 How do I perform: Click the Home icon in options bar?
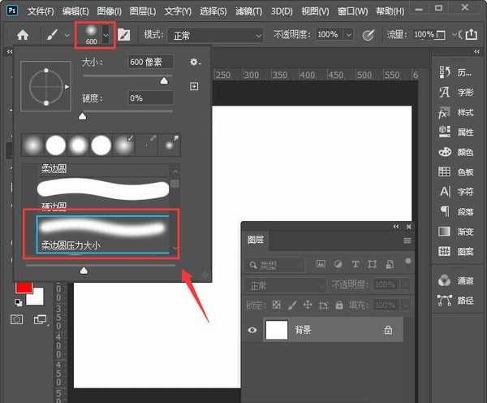pyautogui.click(x=23, y=35)
